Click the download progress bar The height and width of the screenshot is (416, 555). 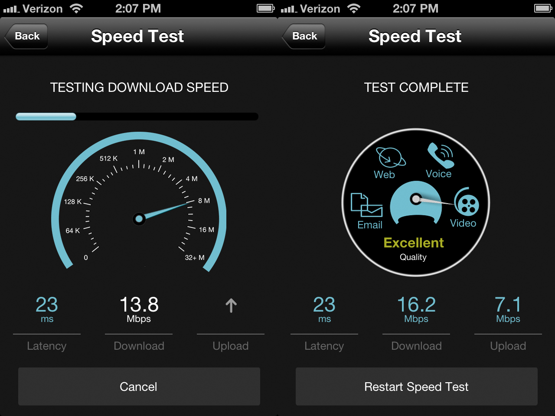tap(137, 117)
